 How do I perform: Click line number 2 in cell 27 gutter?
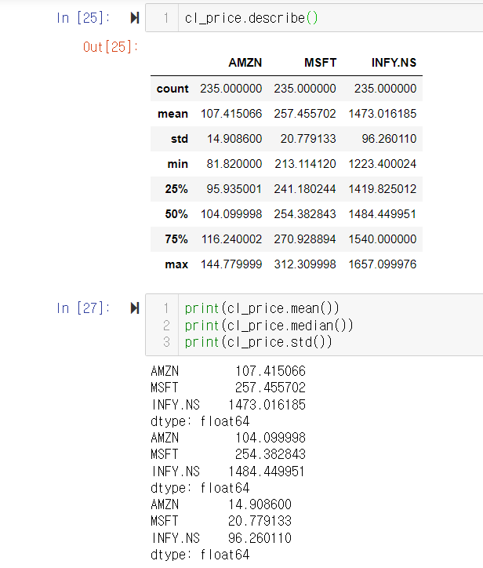pos(166,326)
